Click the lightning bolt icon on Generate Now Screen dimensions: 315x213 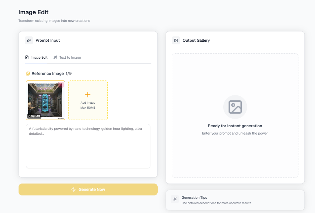(73, 189)
